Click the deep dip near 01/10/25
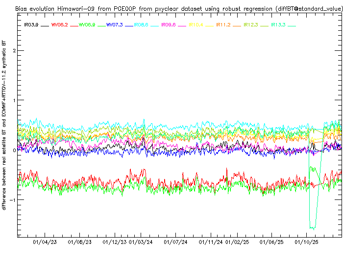This screenshot has width=343, height=264. tap(312, 227)
